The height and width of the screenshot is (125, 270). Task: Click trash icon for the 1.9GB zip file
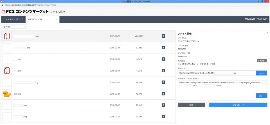163,71
